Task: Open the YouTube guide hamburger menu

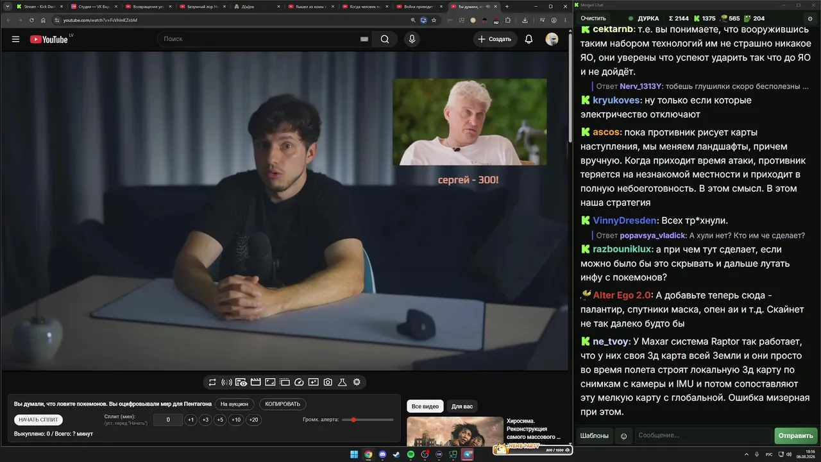Action: tap(15, 39)
